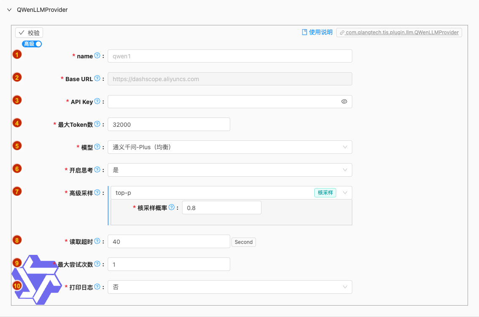Open the API Key help tooltip icon
The width and height of the screenshot is (479, 317).
click(x=97, y=101)
